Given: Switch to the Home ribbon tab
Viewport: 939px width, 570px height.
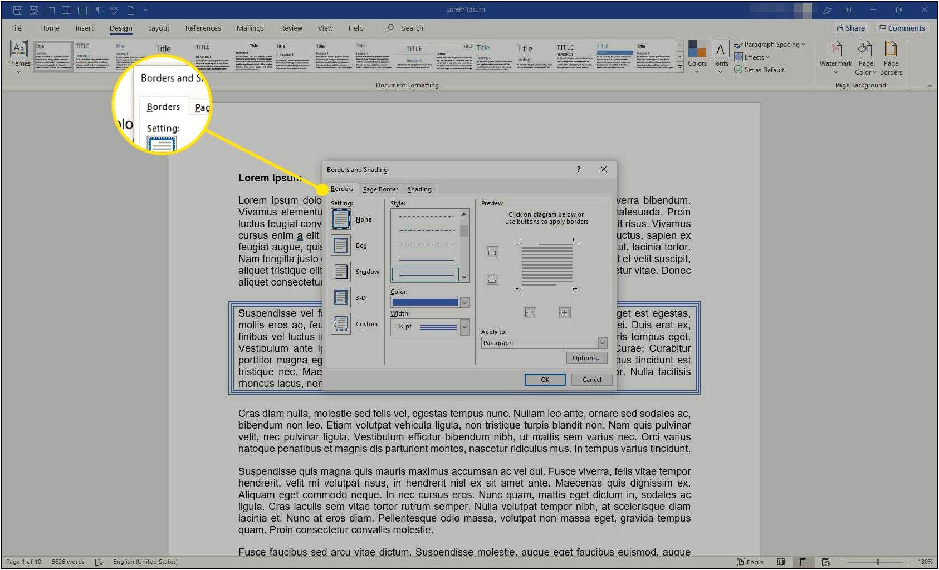Looking at the screenshot, I should tap(50, 28).
